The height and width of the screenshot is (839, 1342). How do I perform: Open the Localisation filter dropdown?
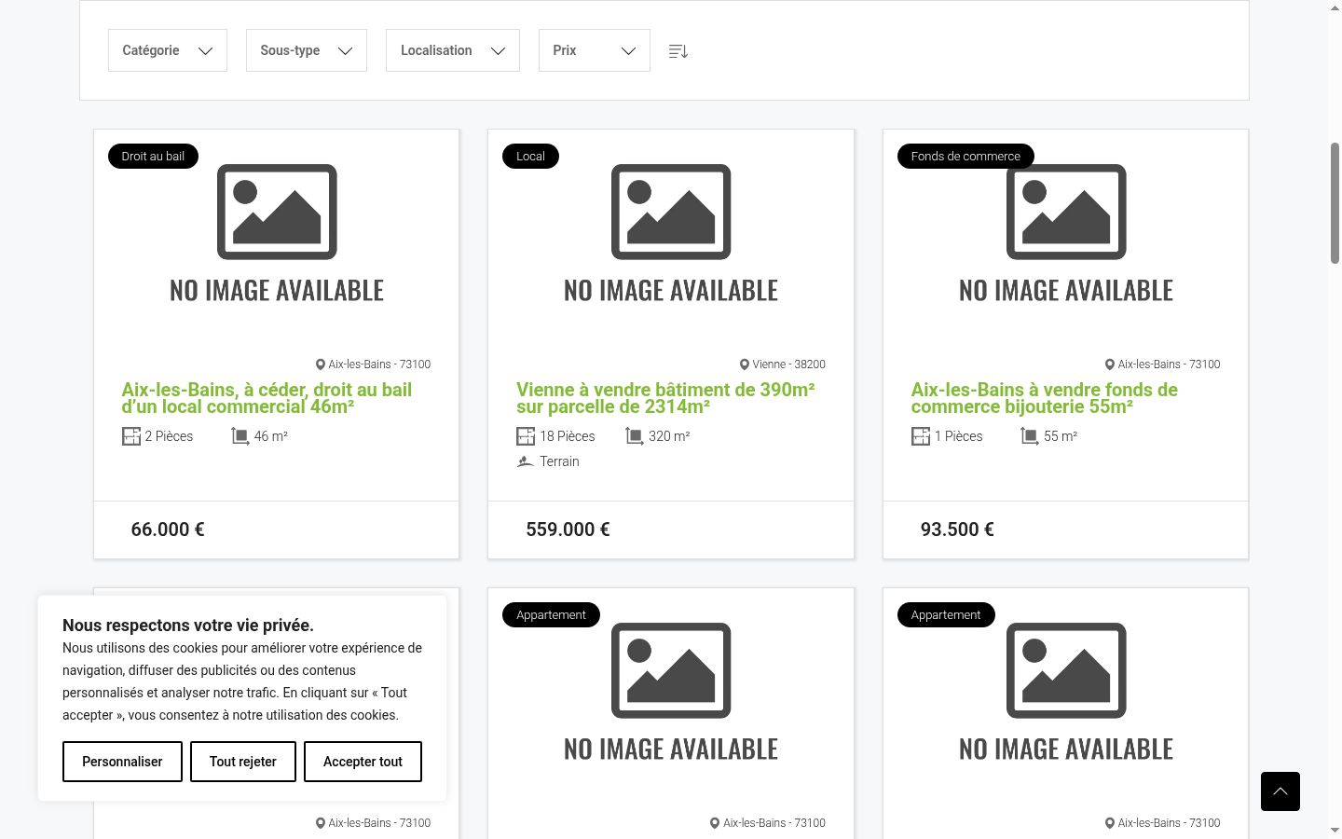pyautogui.click(x=453, y=50)
